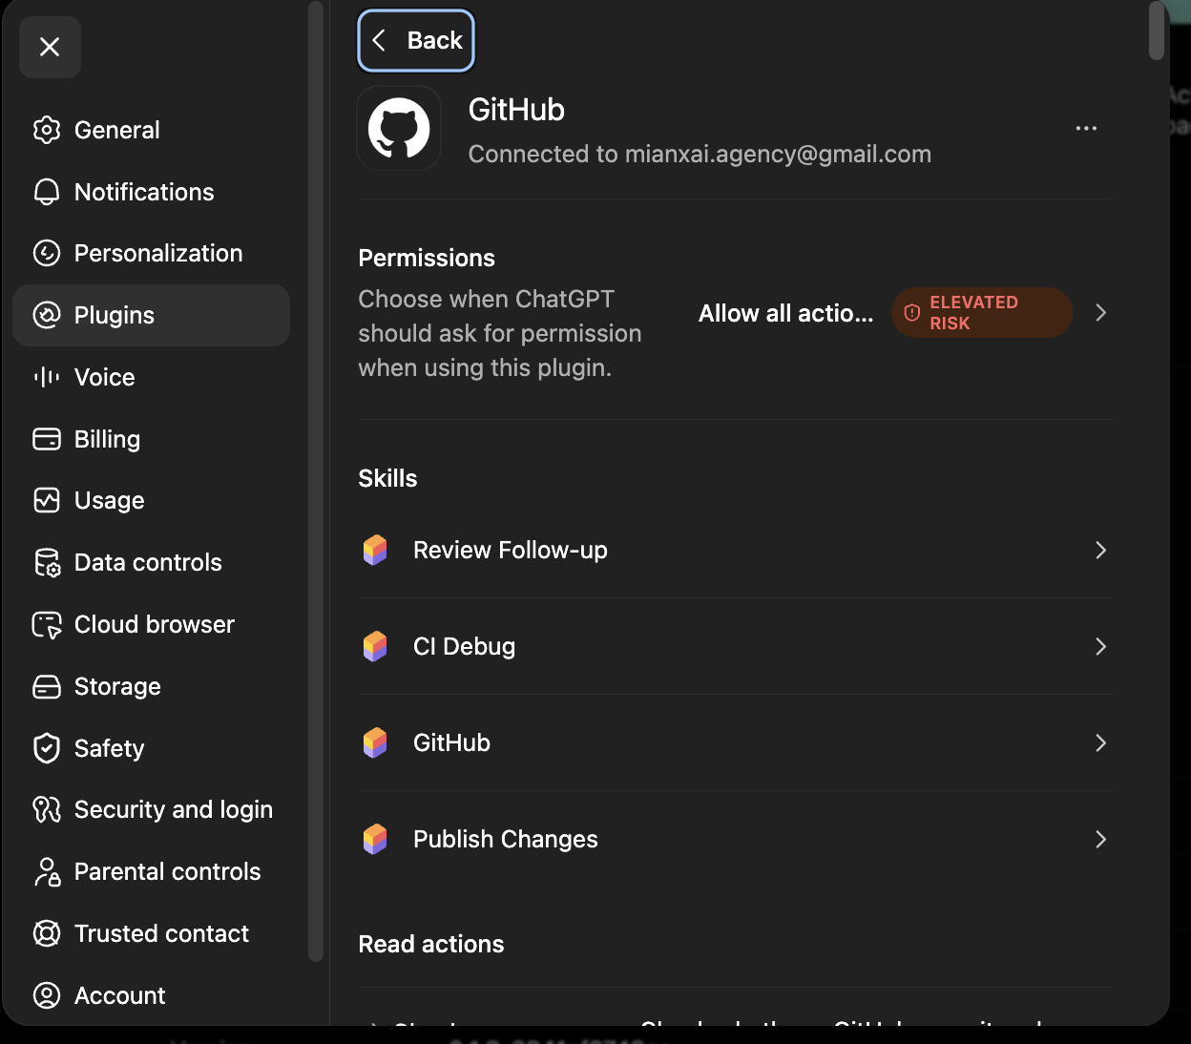Open Data controls settings

151,562
